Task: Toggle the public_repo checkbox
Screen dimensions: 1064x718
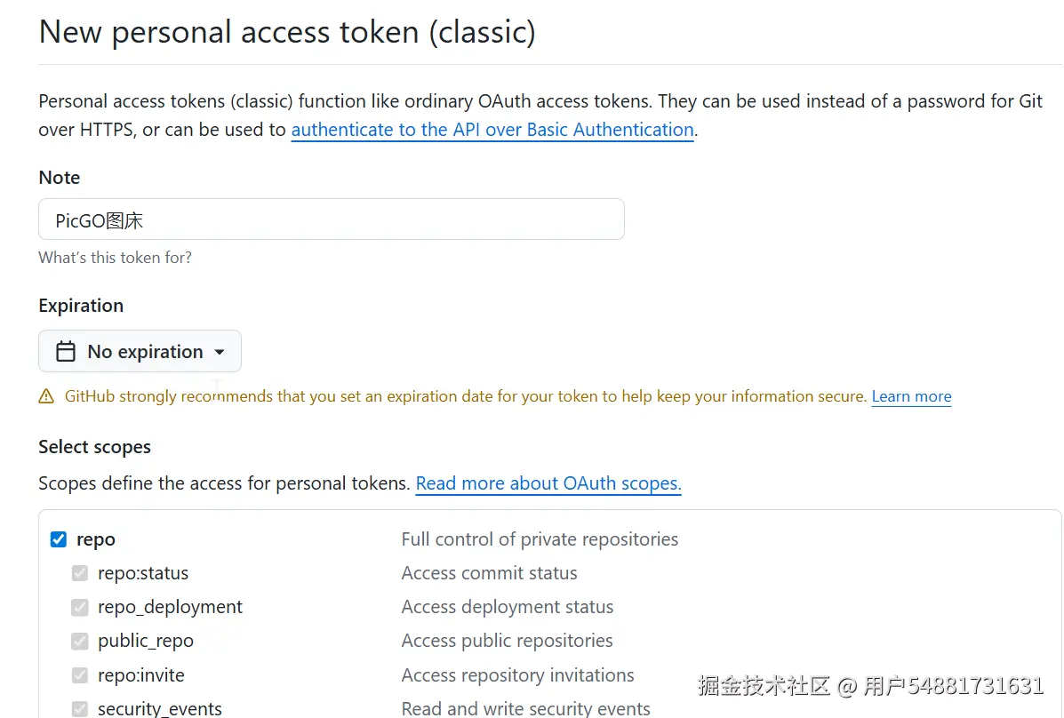Action: tap(80, 641)
